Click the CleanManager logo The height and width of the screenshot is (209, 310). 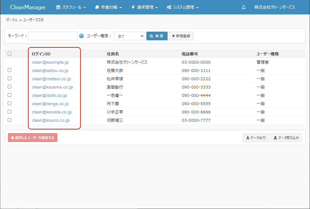click(28, 7)
